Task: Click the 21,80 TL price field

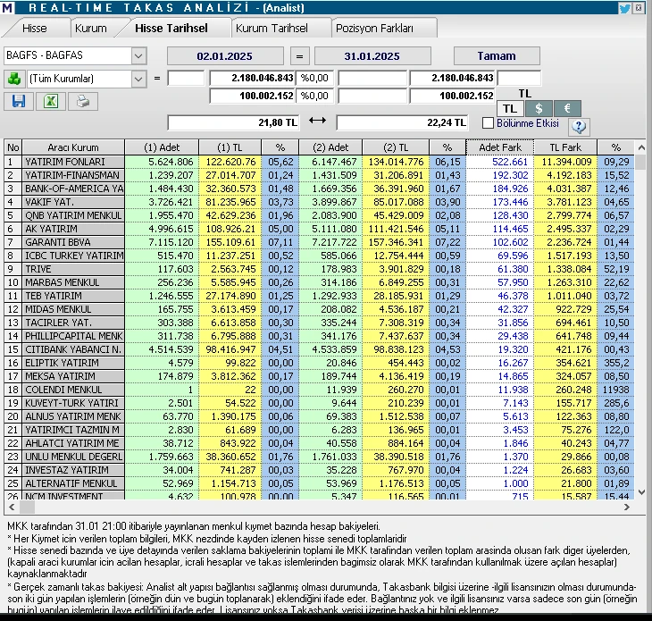Action: (233, 122)
